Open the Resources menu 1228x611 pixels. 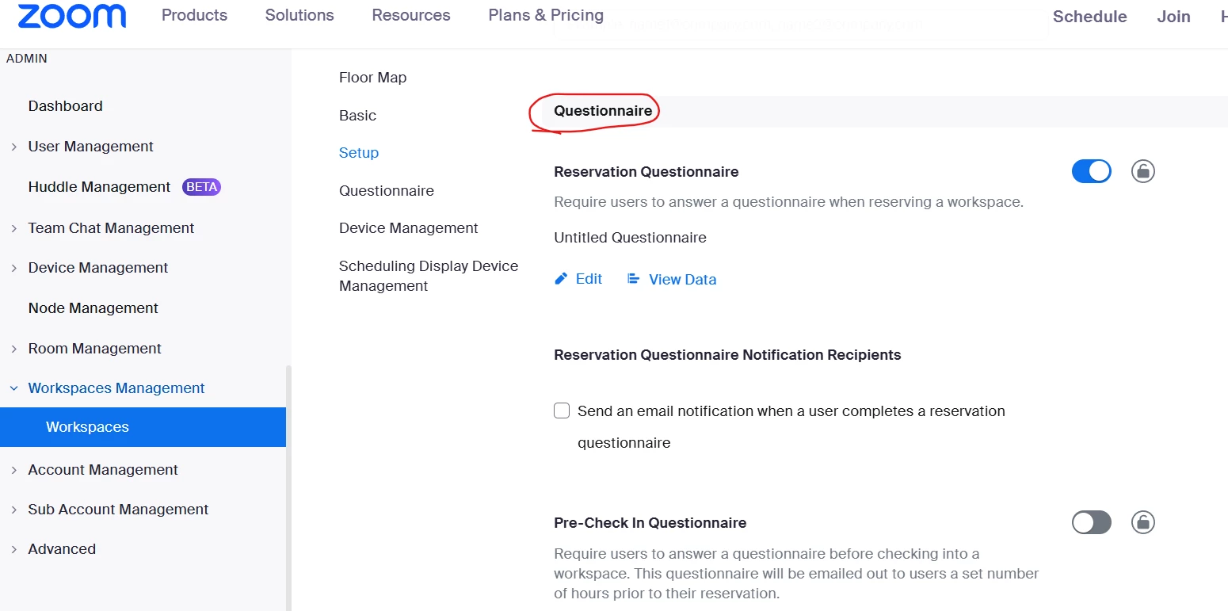tap(411, 15)
